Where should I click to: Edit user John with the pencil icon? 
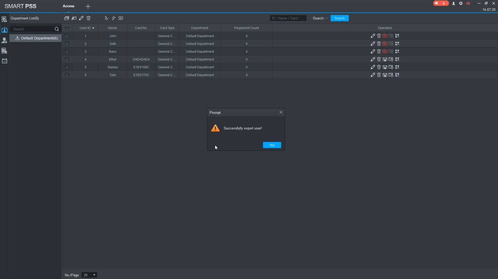373,36
